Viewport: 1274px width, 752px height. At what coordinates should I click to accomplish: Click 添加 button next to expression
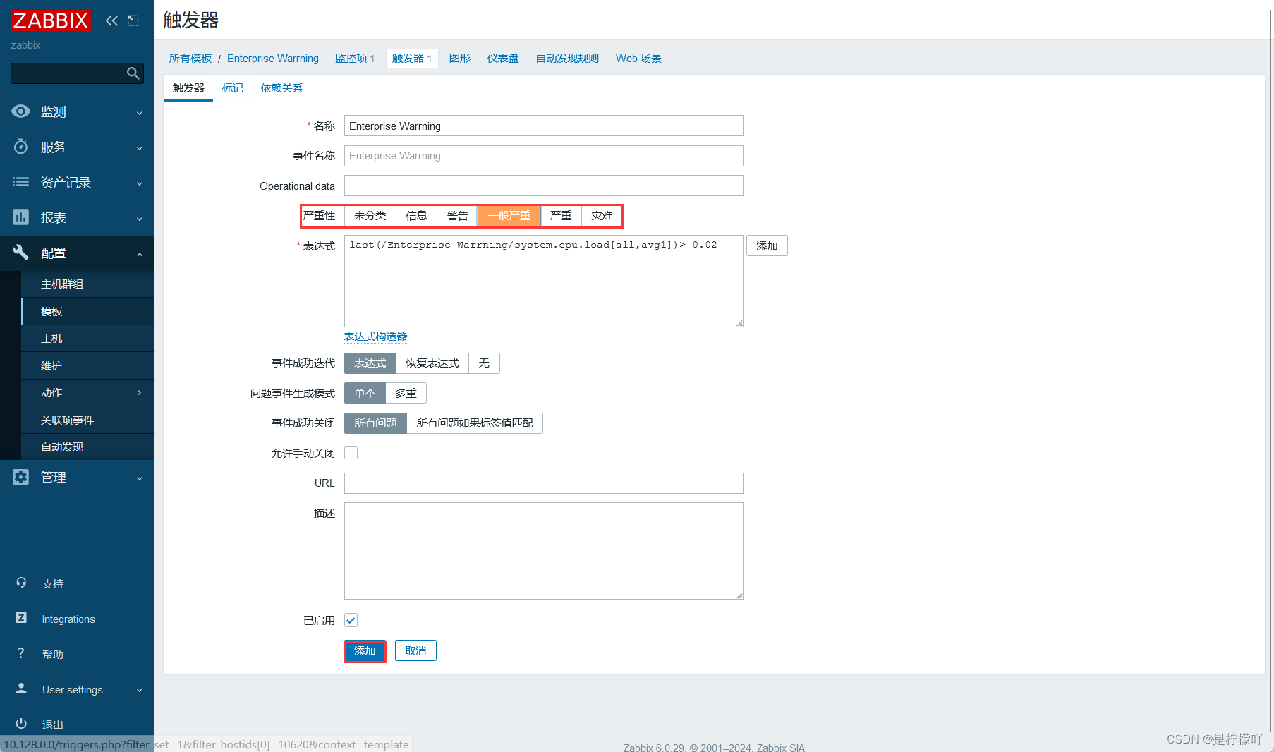767,246
